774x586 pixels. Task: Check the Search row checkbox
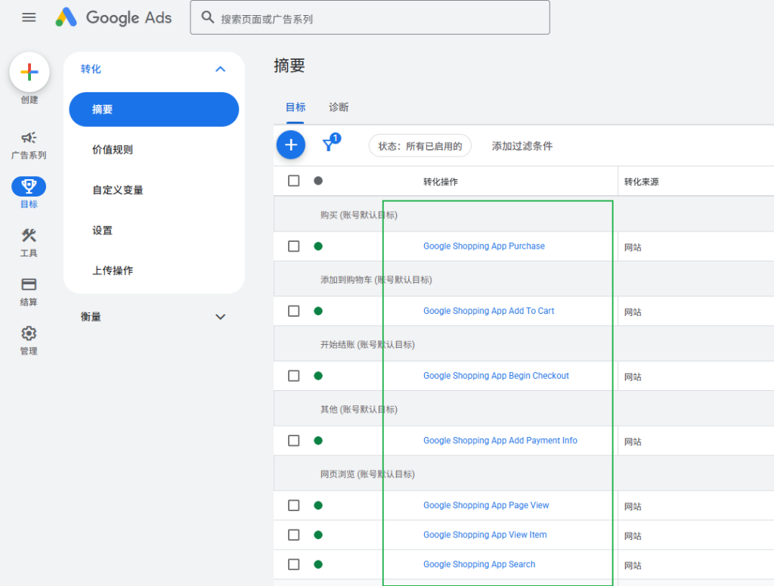pyautogui.click(x=294, y=564)
